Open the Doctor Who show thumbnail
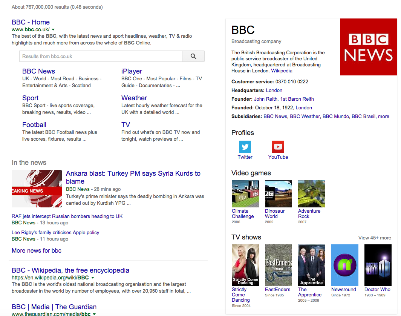401x316 pixels. click(x=378, y=265)
